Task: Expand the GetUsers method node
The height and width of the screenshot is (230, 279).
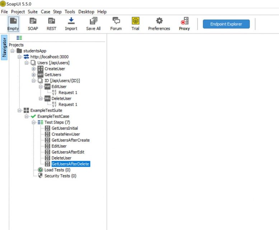Action: point(33,75)
